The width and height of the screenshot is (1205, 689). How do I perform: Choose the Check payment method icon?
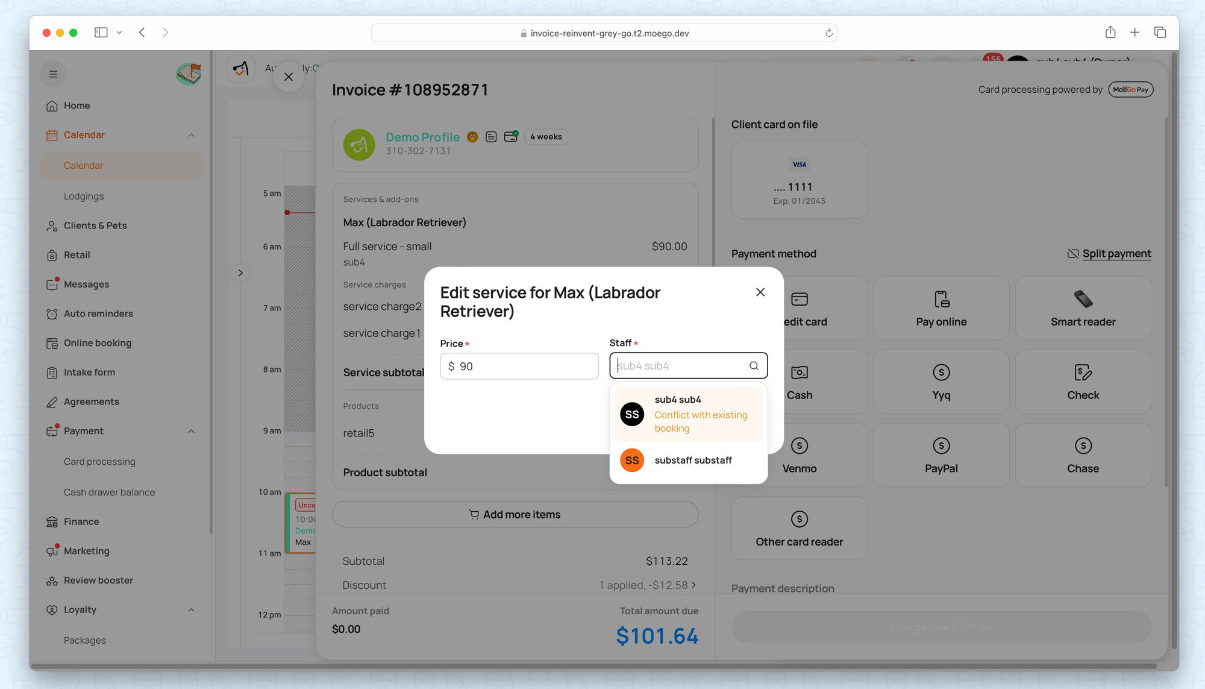tap(1083, 373)
